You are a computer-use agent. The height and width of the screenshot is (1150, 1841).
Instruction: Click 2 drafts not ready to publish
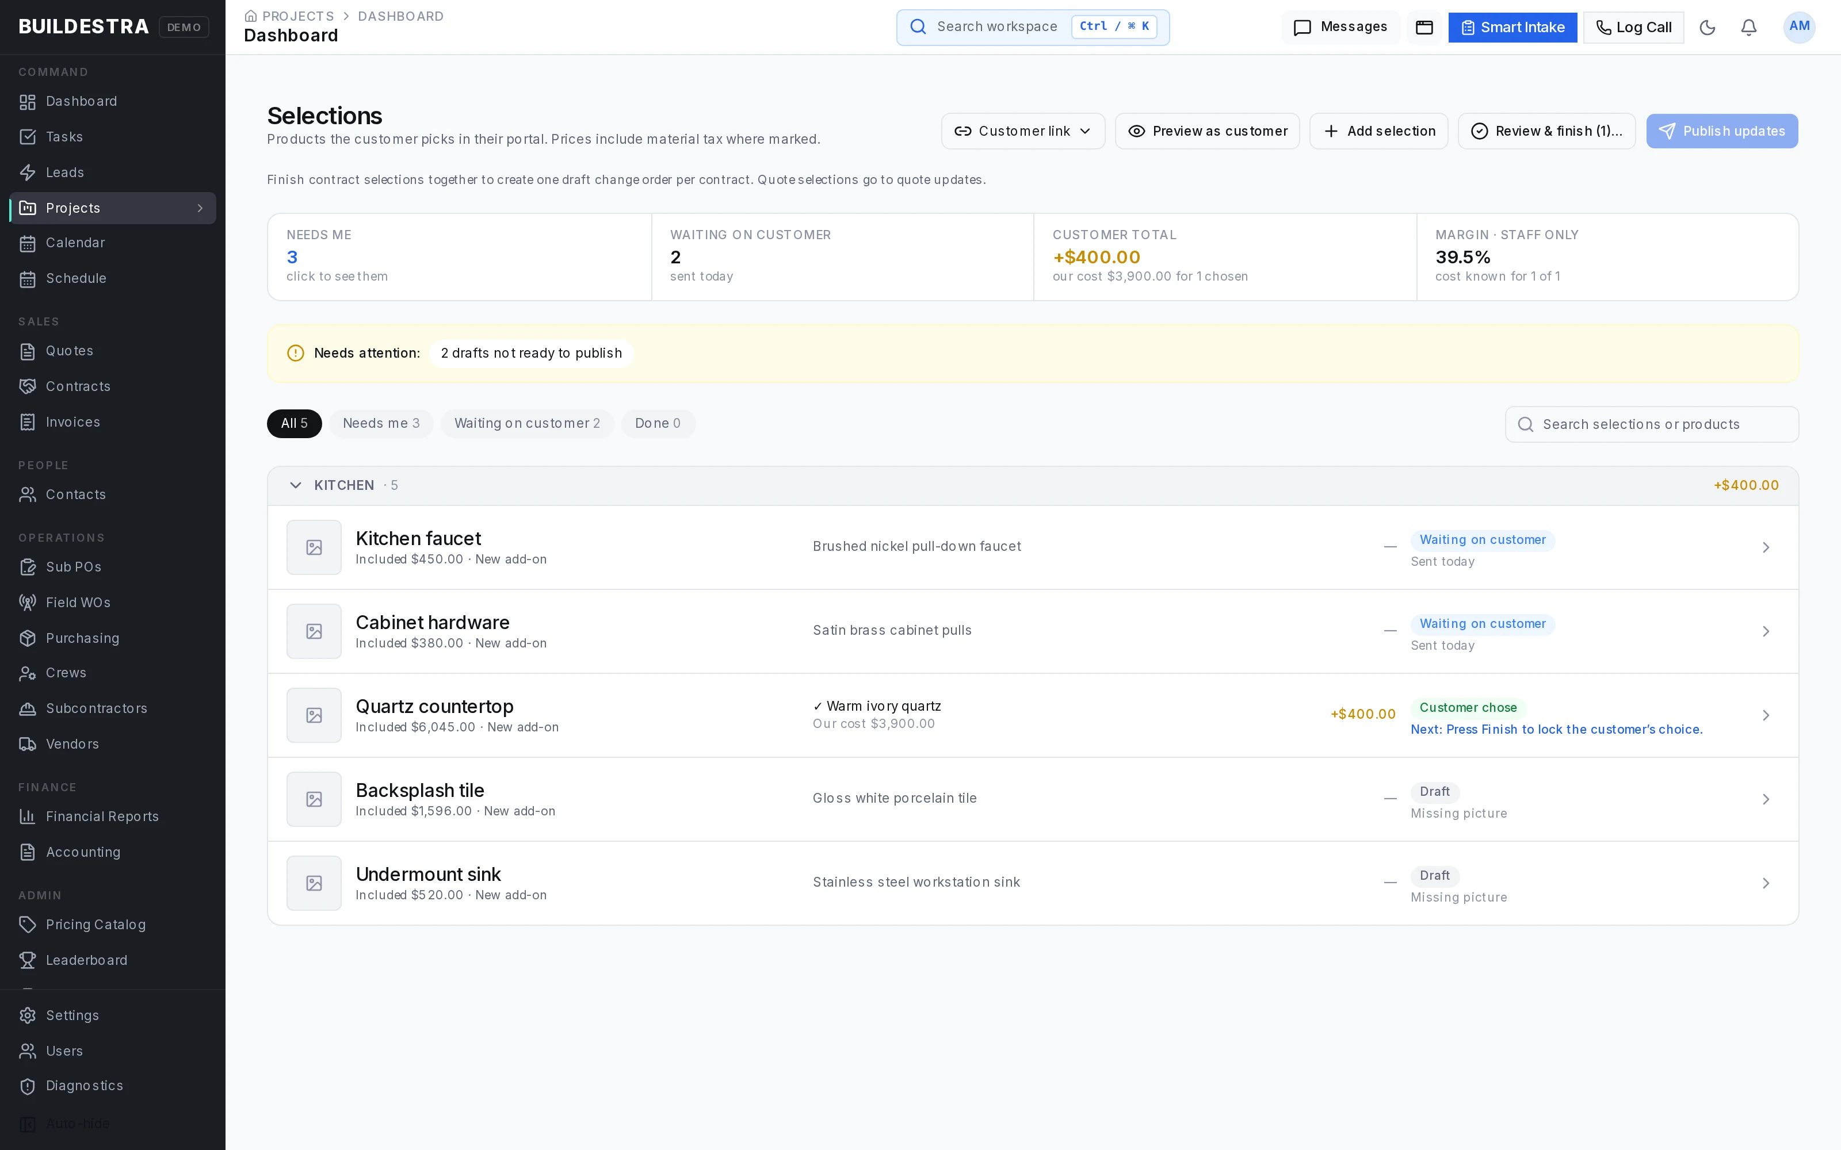531,353
